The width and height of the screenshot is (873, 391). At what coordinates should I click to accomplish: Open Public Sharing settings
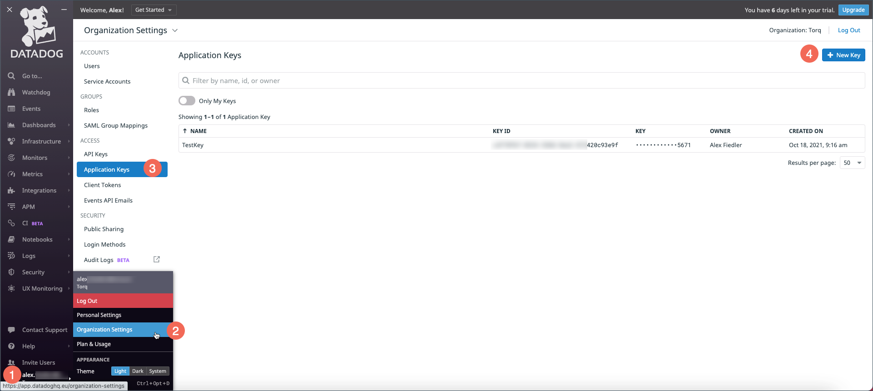(104, 229)
